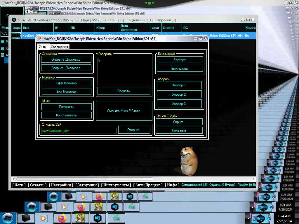This screenshot has width=299, height=224.
Task: Open the [ Инструменты ] menu
Action: [x=116, y=185]
